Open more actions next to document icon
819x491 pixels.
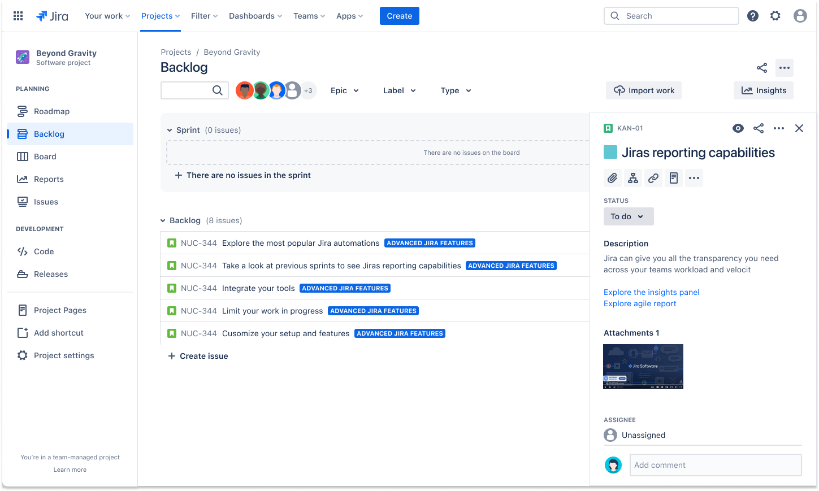point(694,178)
